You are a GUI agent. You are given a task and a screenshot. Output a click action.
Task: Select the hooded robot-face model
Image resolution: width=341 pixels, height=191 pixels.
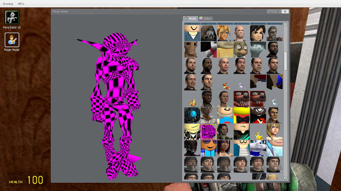208,33
